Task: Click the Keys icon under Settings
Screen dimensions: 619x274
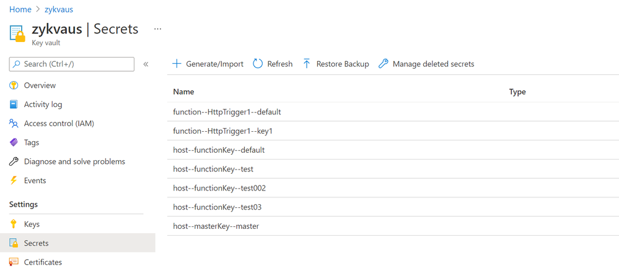Action: (14, 225)
